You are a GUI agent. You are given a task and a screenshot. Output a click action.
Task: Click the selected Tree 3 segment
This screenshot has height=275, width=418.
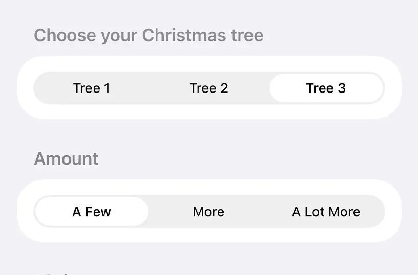(326, 88)
